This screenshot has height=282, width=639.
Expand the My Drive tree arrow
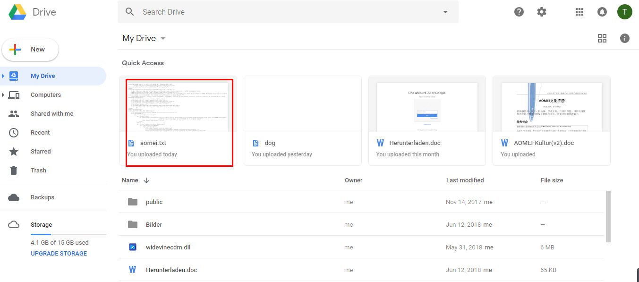tap(3, 76)
